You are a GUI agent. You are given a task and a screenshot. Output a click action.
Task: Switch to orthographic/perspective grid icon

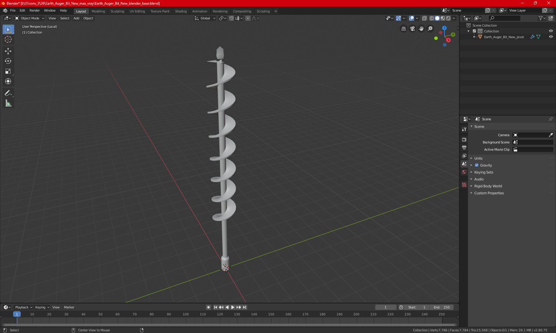403,29
